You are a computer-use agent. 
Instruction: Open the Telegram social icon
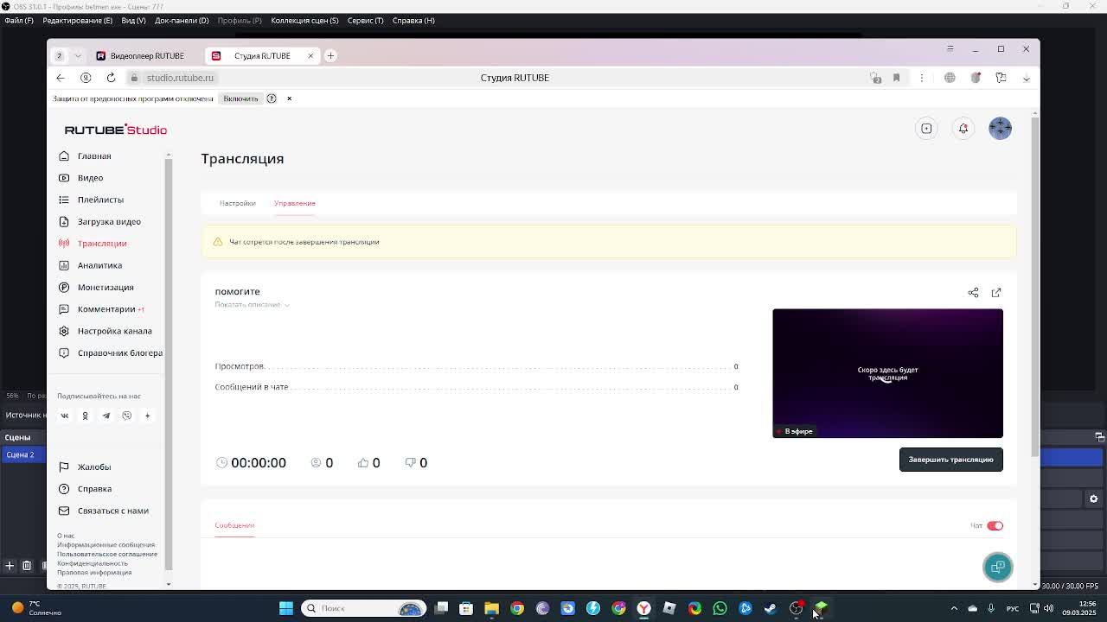[x=106, y=416]
